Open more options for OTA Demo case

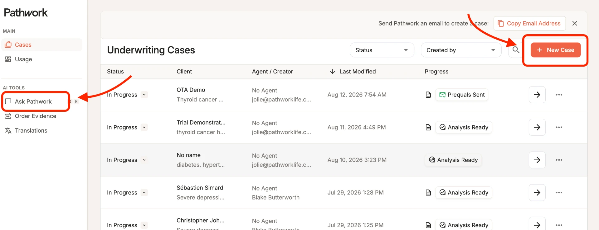pos(559,95)
